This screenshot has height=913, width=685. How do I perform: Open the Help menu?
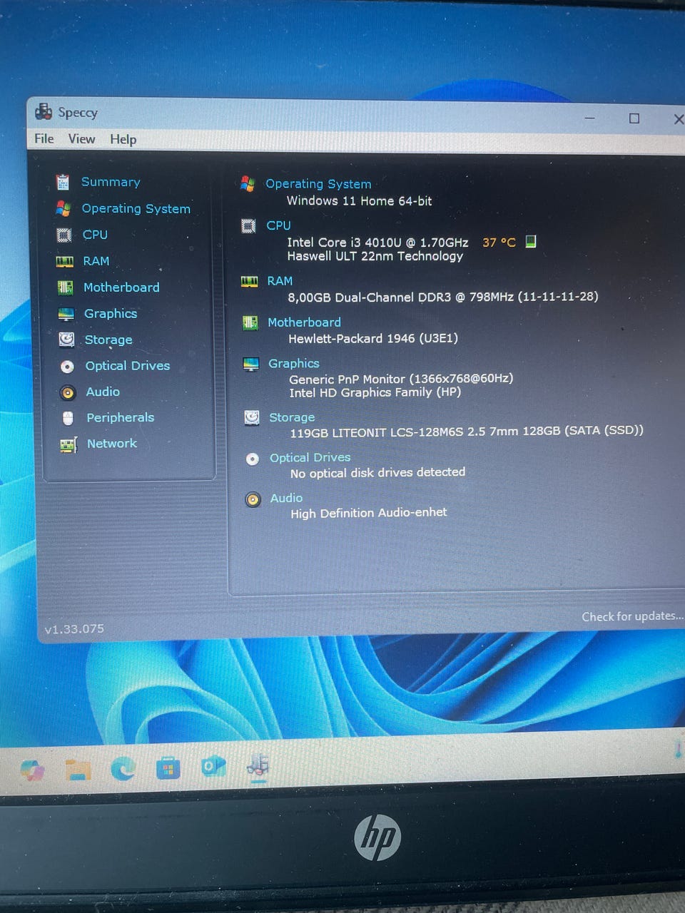point(123,139)
